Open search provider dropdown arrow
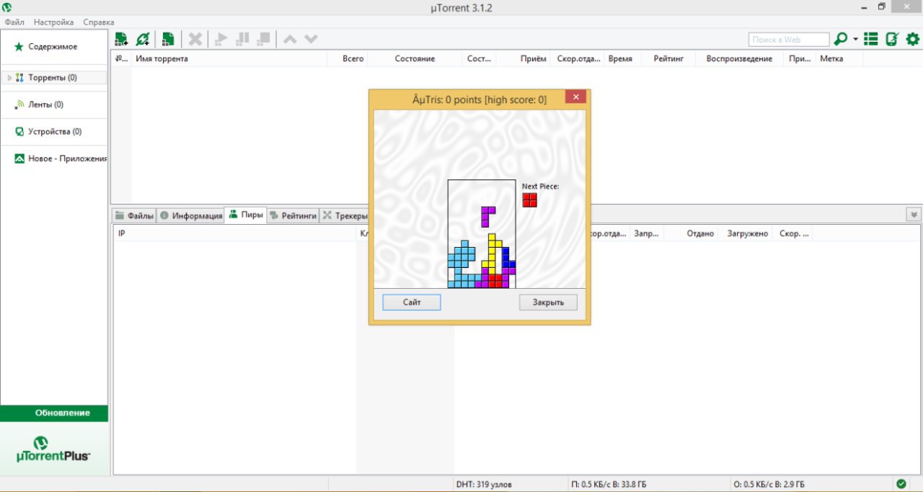This screenshot has width=923, height=492. (x=855, y=39)
